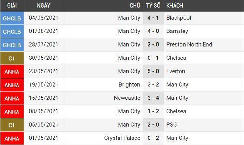Click the date 05/05/2021
244x145 pixels.
tap(43, 124)
